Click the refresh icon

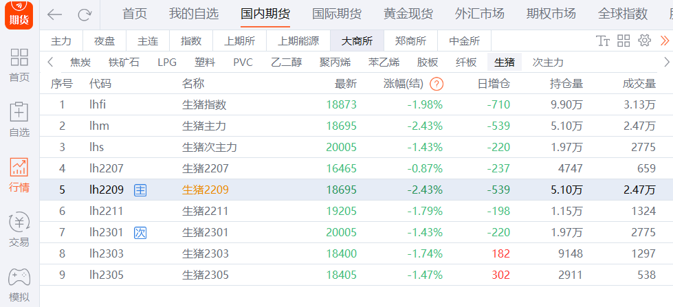85,14
